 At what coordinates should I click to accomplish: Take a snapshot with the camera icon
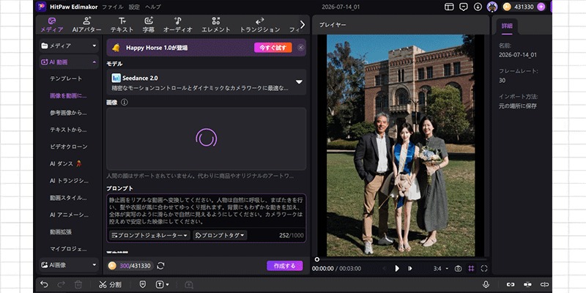pyautogui.click(x=458, y=268)
